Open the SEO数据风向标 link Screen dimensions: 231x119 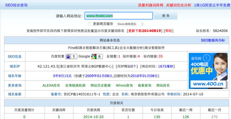click(x=212, y=40)
